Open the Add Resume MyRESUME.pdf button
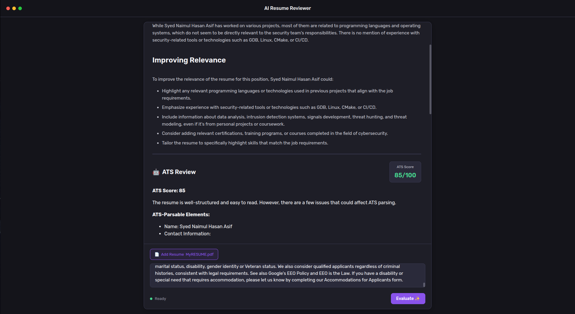 (184, 254)
